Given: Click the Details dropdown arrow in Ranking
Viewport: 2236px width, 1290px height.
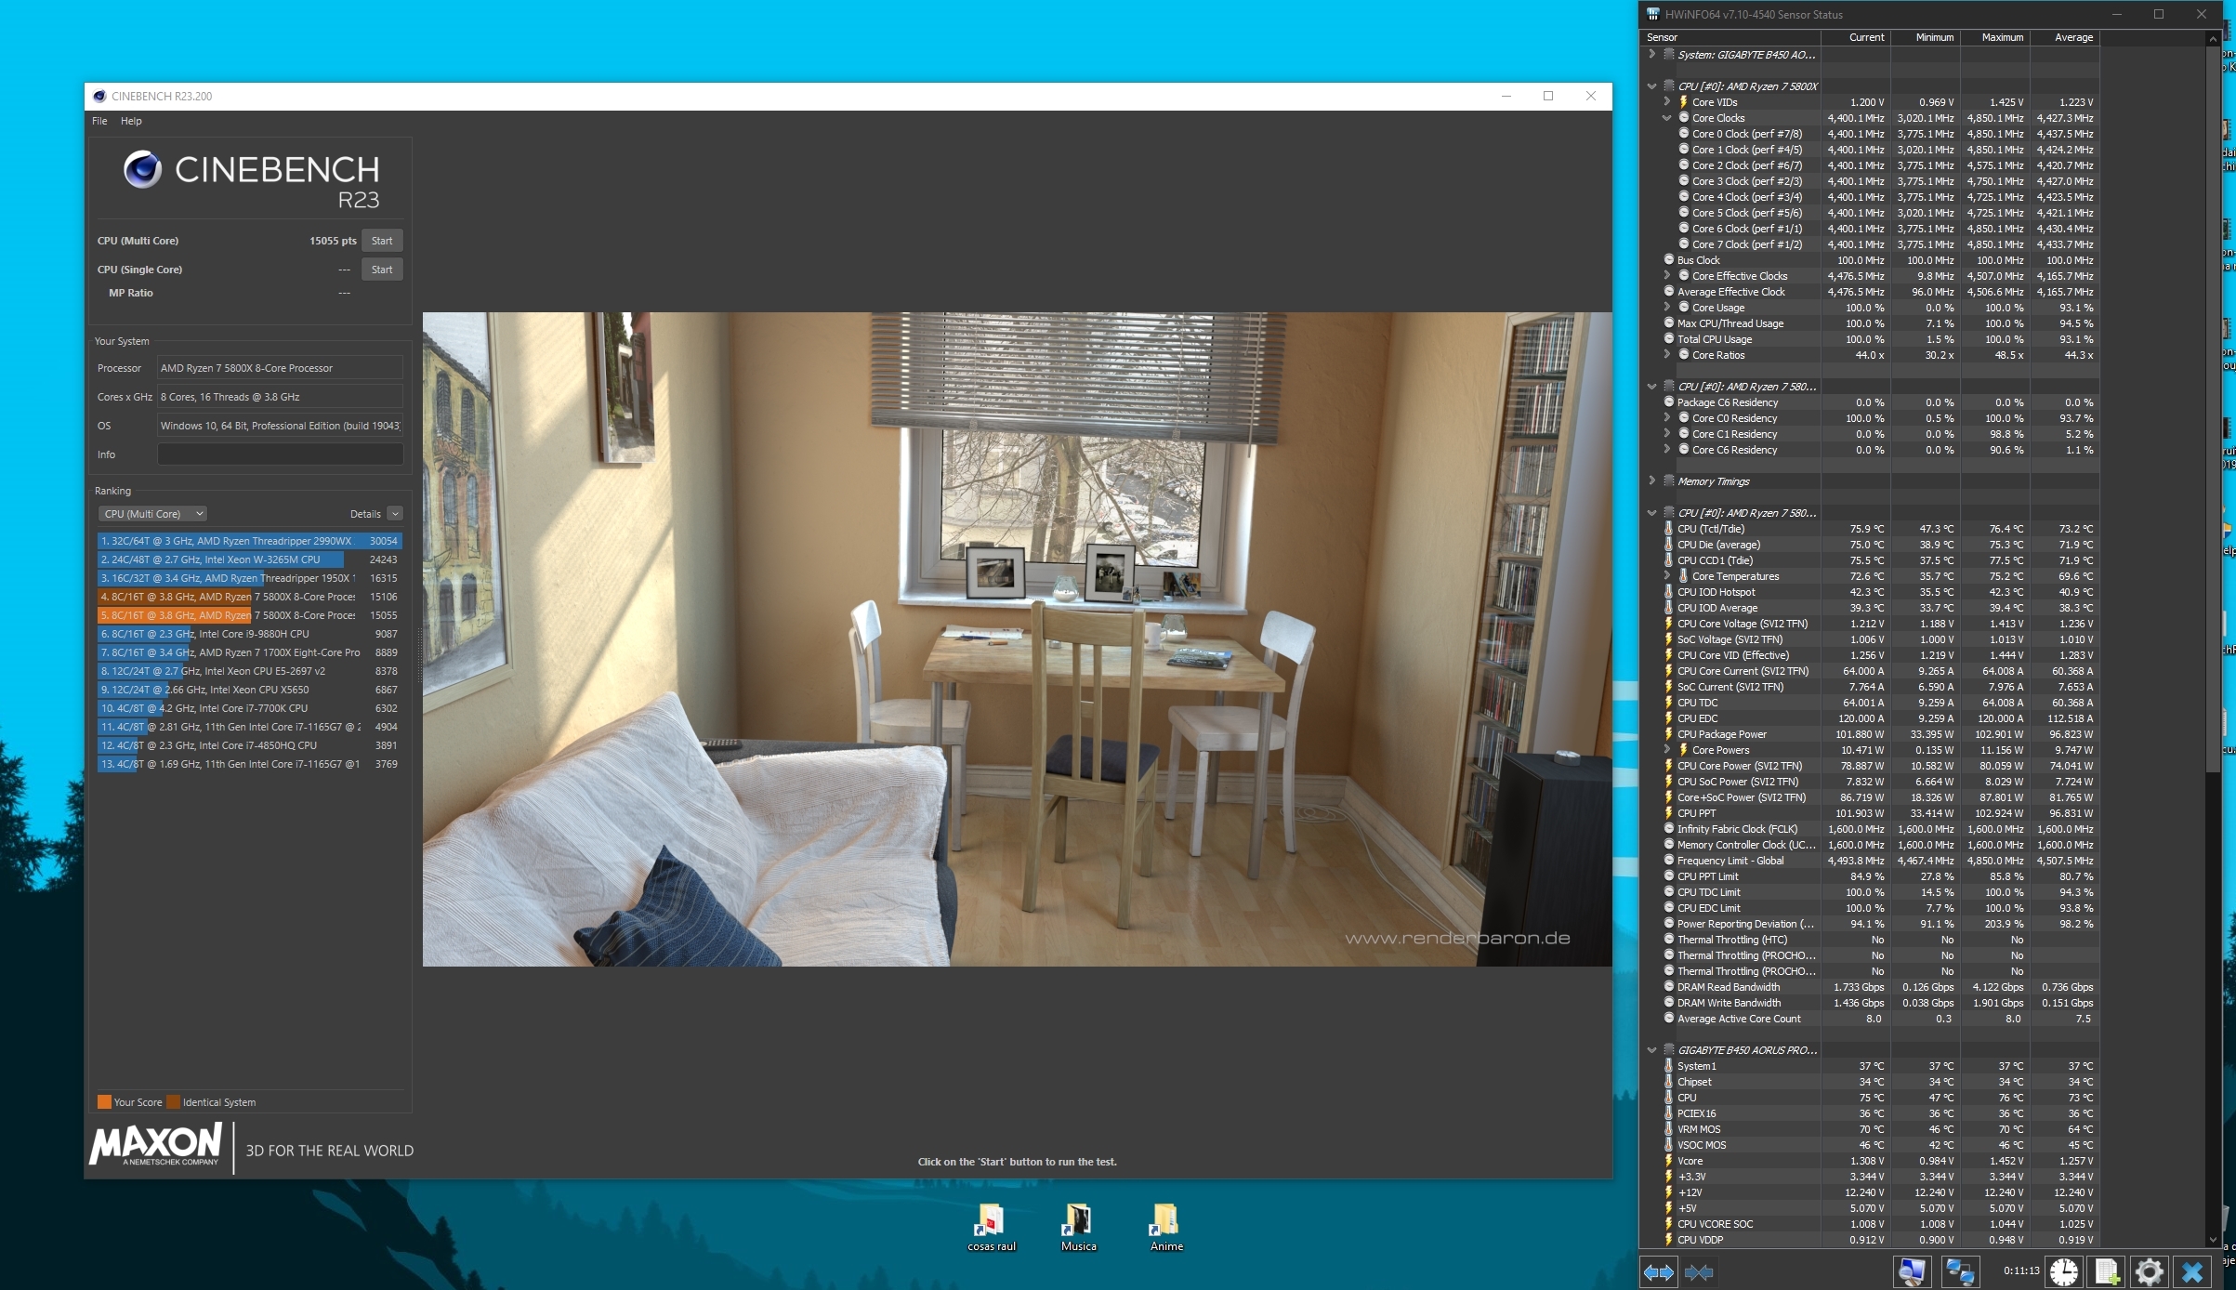Looking at the screenshot, I should [395, 514].
